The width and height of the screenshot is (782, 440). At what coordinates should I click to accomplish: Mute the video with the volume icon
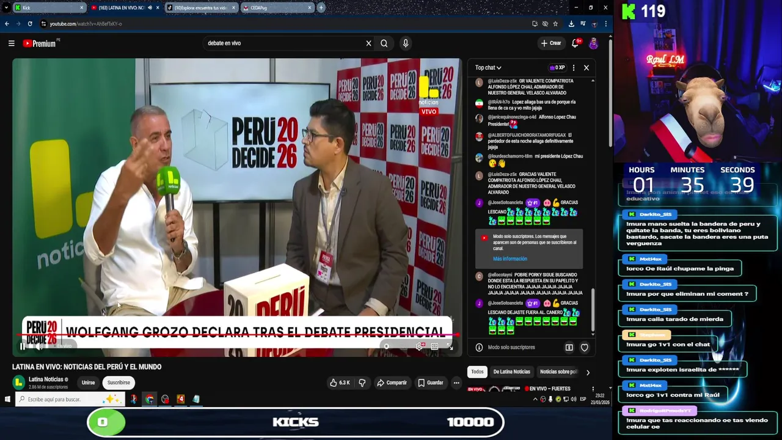(x=38, y=346)
